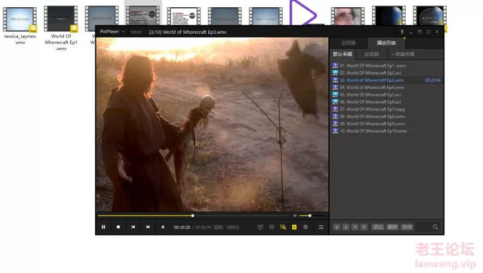Move selected playlist item up
The height and width of the screenshot is (273, 483).
[x=346, y=227]
